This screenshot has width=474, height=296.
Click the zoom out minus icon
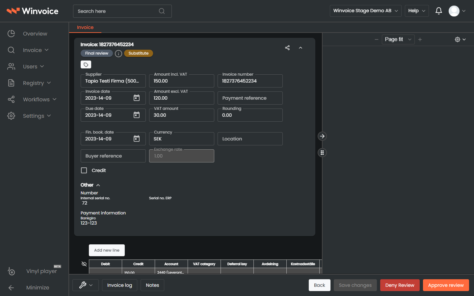(x=377, y=39)
